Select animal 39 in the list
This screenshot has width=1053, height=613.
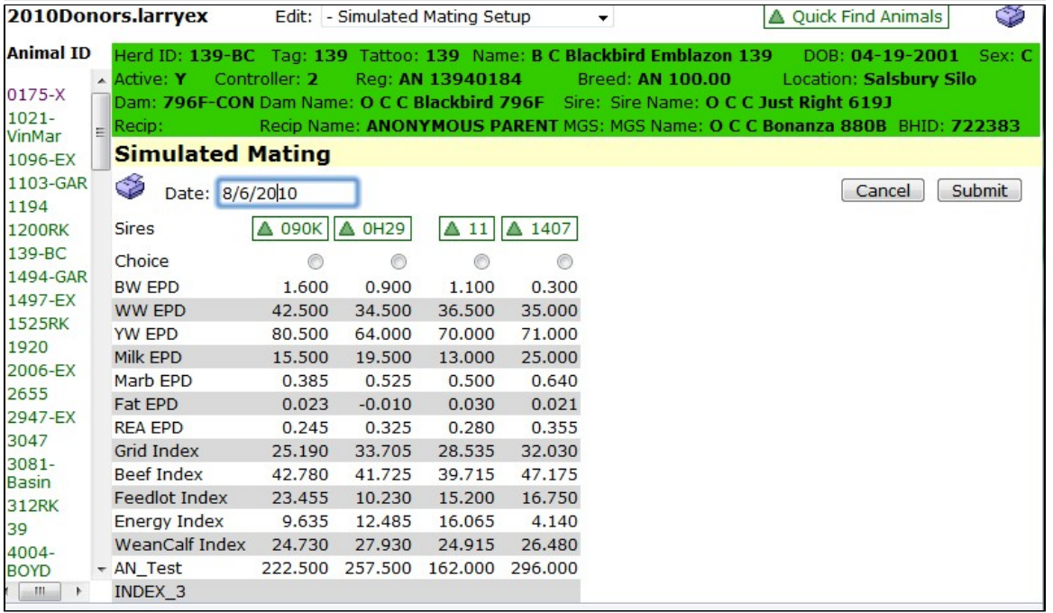[x=17, y=530]
